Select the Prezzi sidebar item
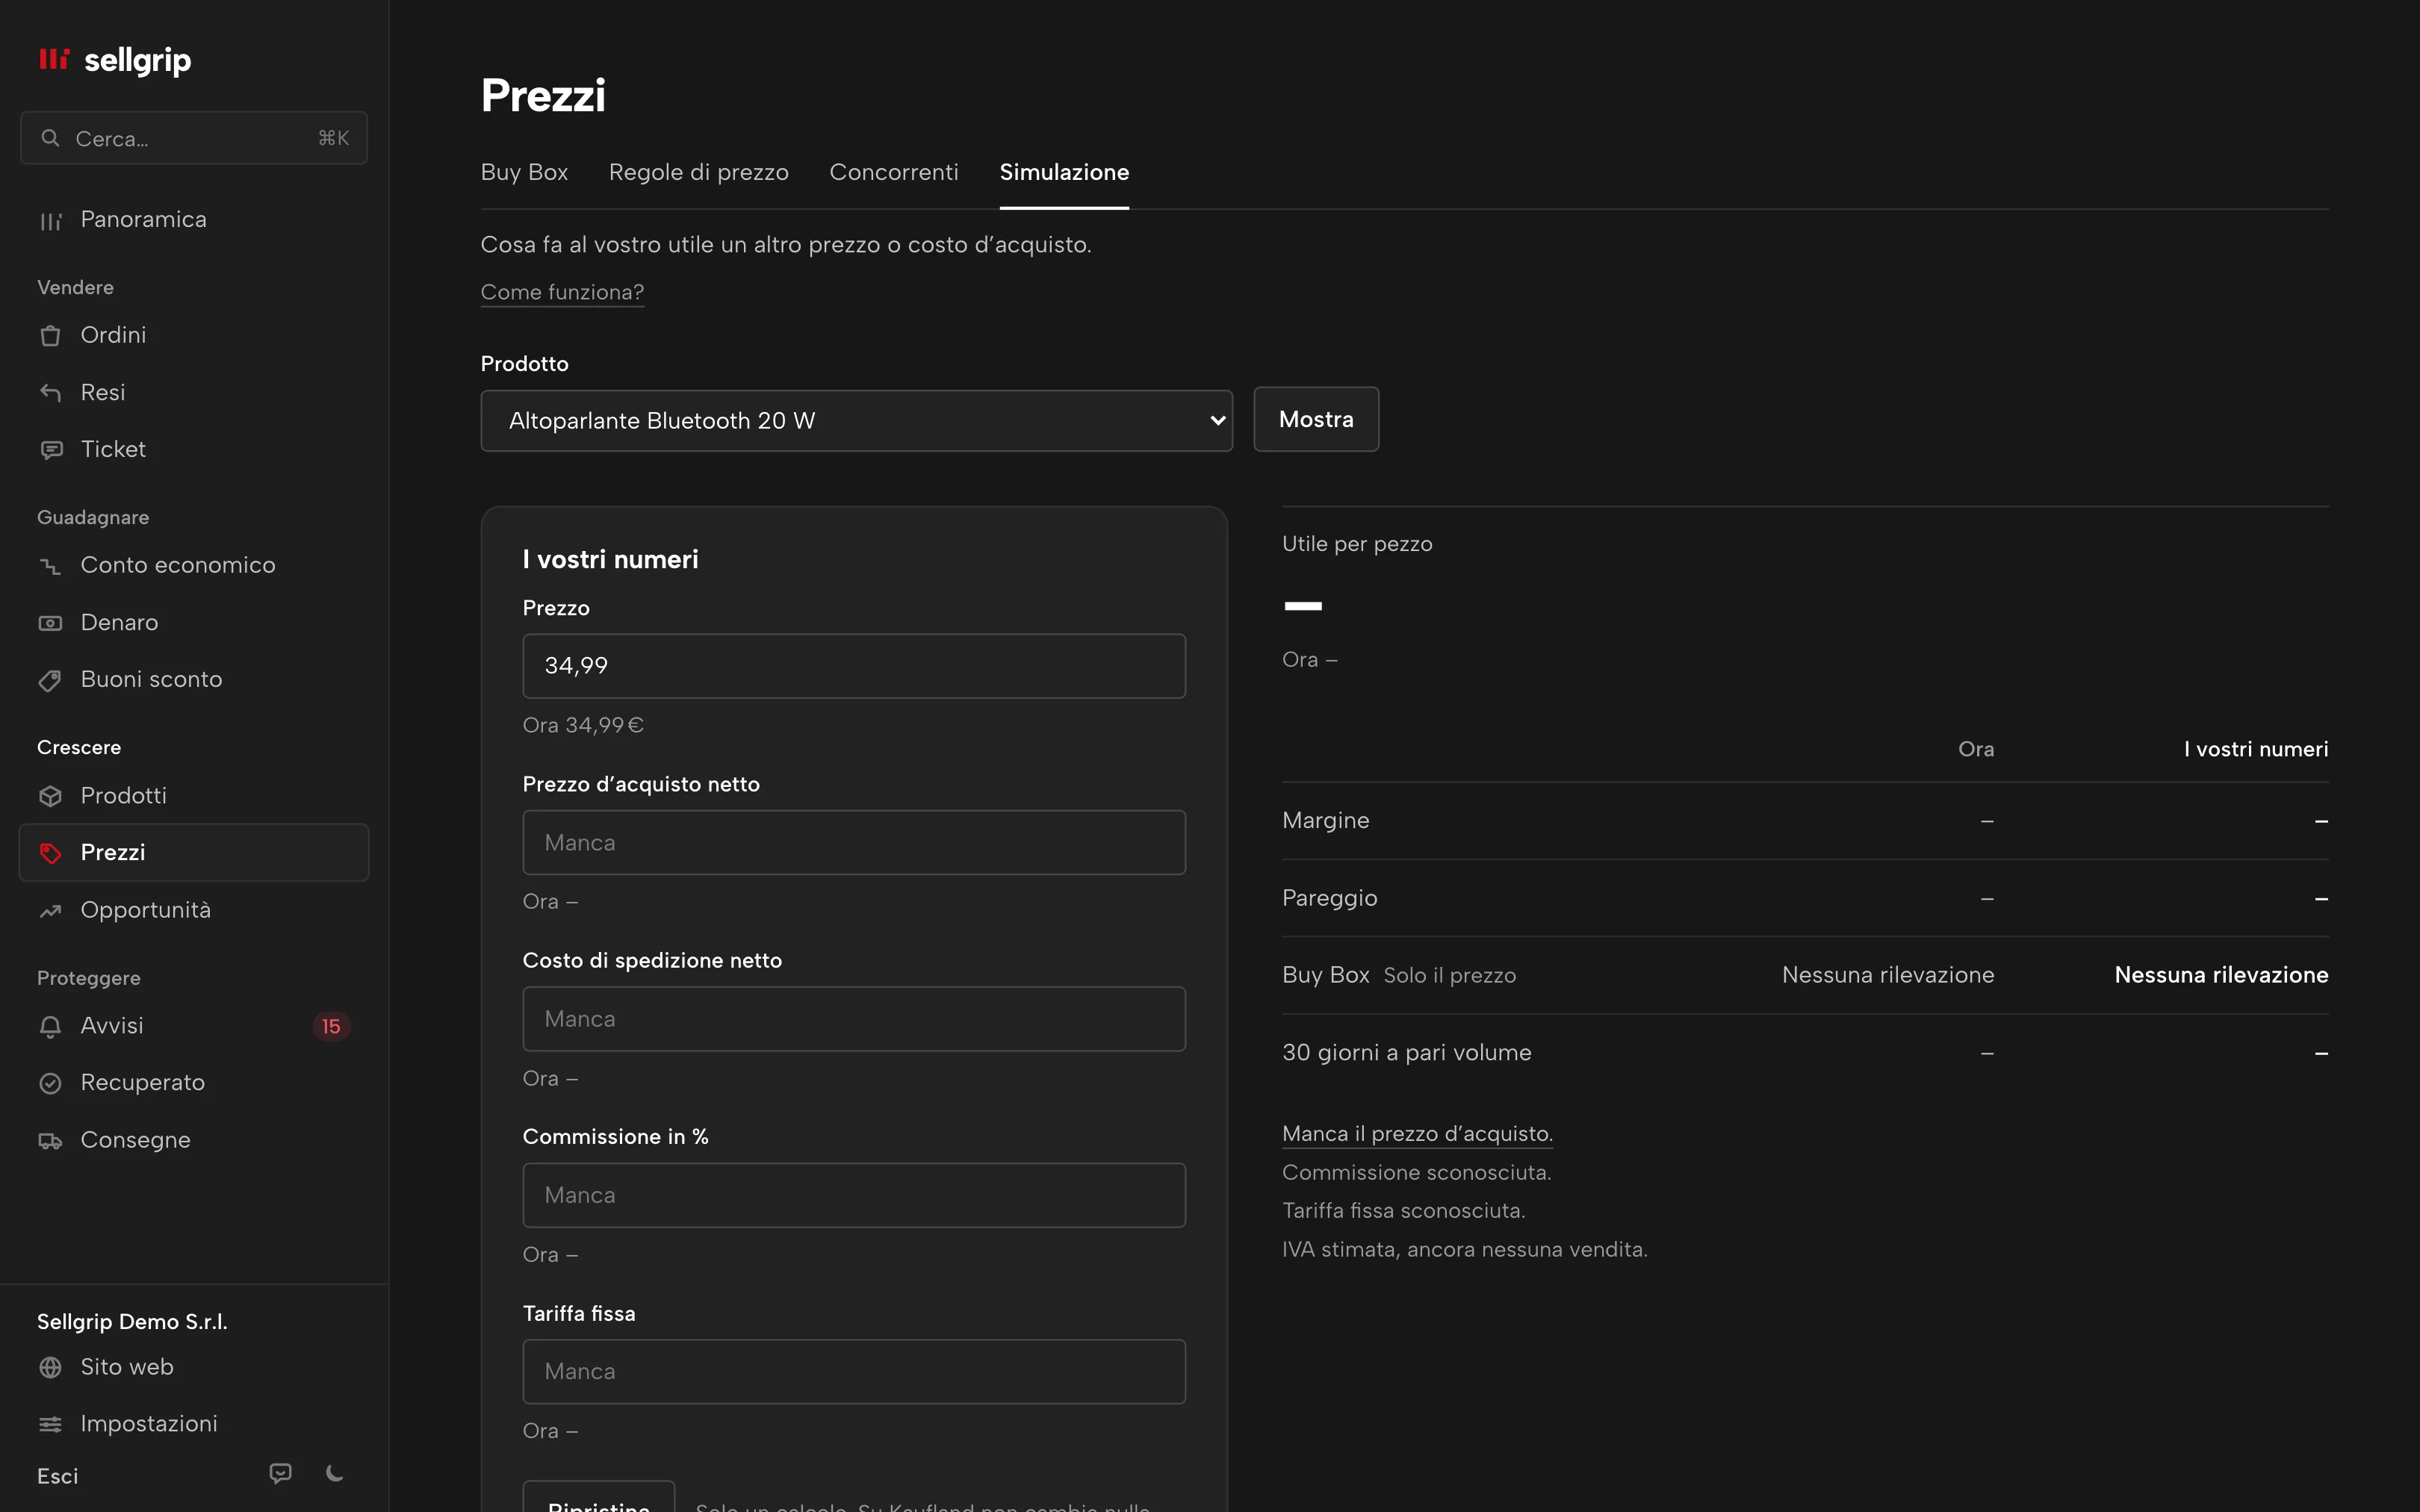 [194, 852]
